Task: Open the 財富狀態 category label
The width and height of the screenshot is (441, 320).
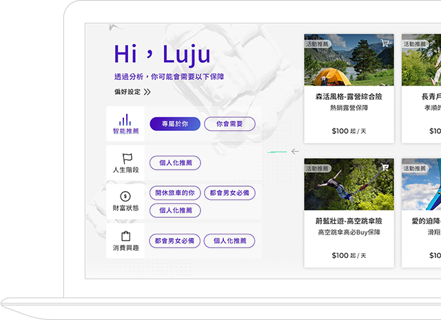Action: tap(125, 208)
